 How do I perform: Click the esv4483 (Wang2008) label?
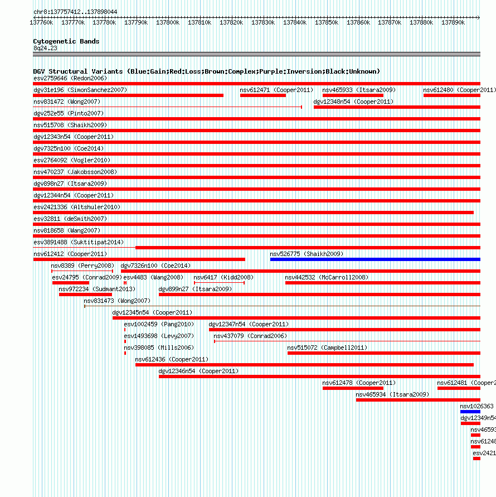(x=153, y=278)
